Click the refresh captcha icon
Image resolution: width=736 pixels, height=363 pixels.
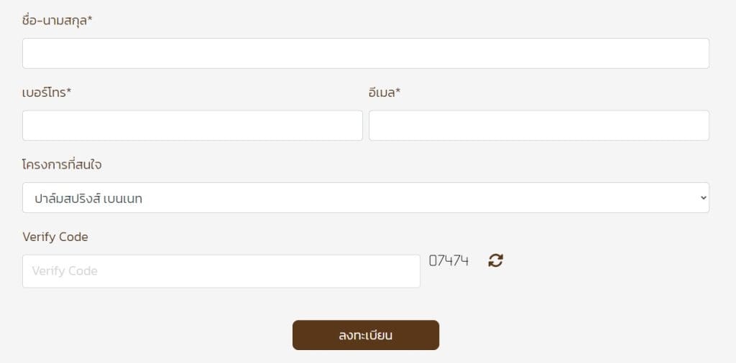click(x=495, y=260)
